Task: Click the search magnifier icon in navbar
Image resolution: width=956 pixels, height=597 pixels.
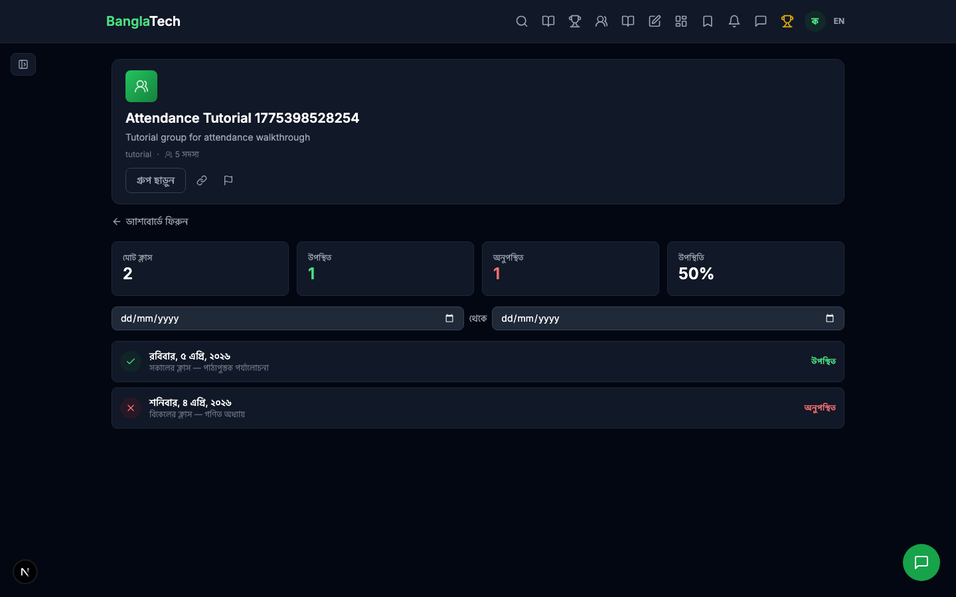Action: (522, 21)
